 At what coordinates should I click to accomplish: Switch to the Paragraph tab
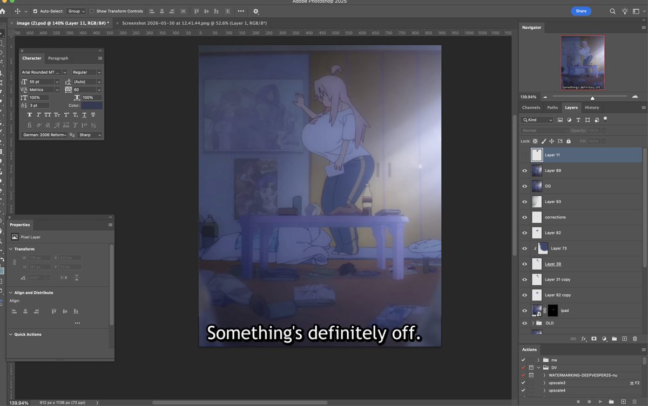click(x=58, y=58)
